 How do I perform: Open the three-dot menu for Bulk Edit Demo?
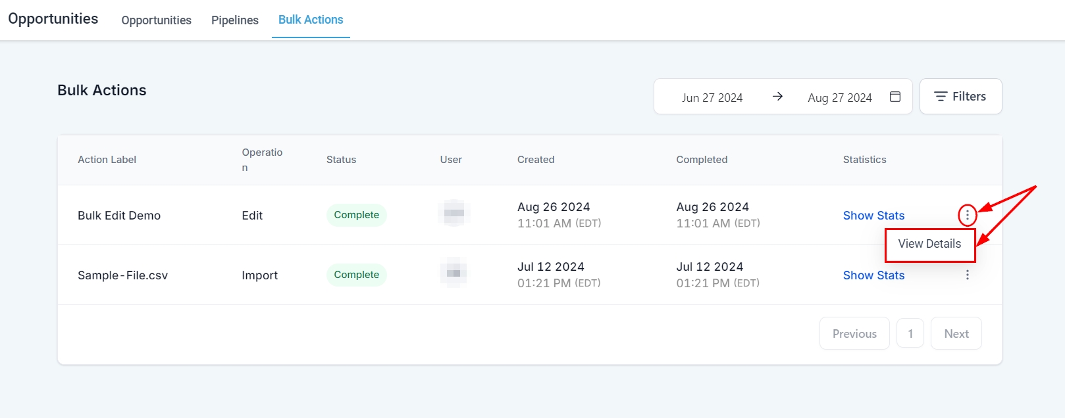click(x=967, y=215)
